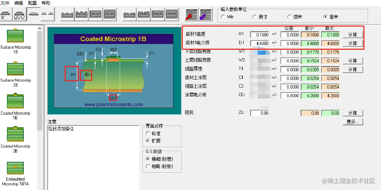Select the Embedded Microstrip 1B1A structure

point(16,173)
